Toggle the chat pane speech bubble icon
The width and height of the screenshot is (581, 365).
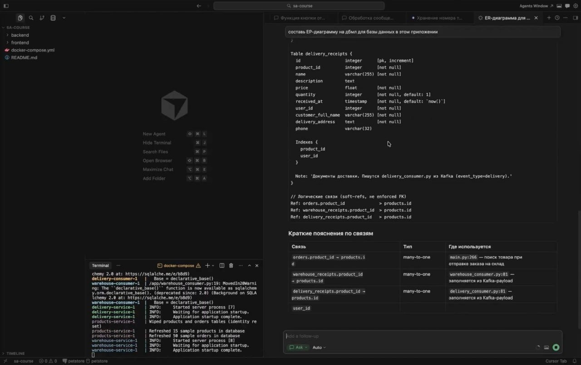tap(567, 6)
